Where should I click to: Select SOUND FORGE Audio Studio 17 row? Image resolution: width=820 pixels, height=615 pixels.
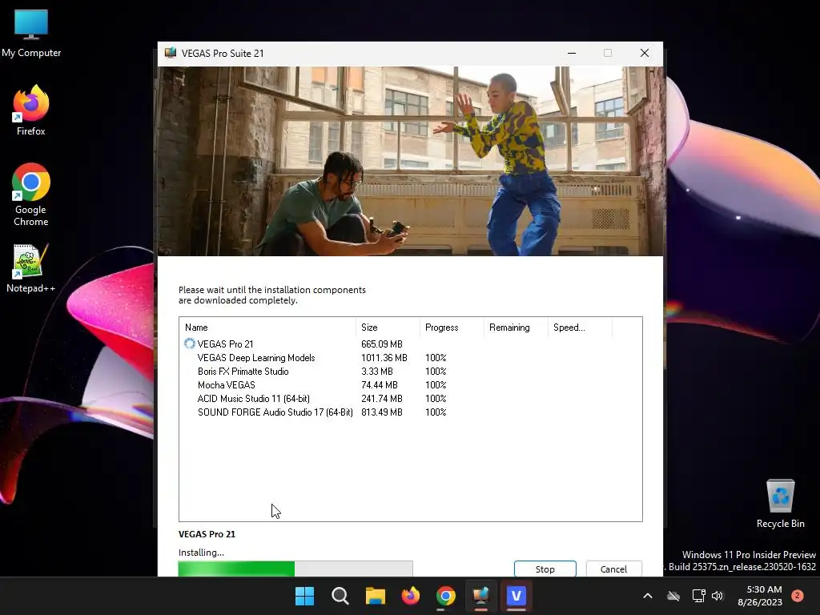point(411,412)
